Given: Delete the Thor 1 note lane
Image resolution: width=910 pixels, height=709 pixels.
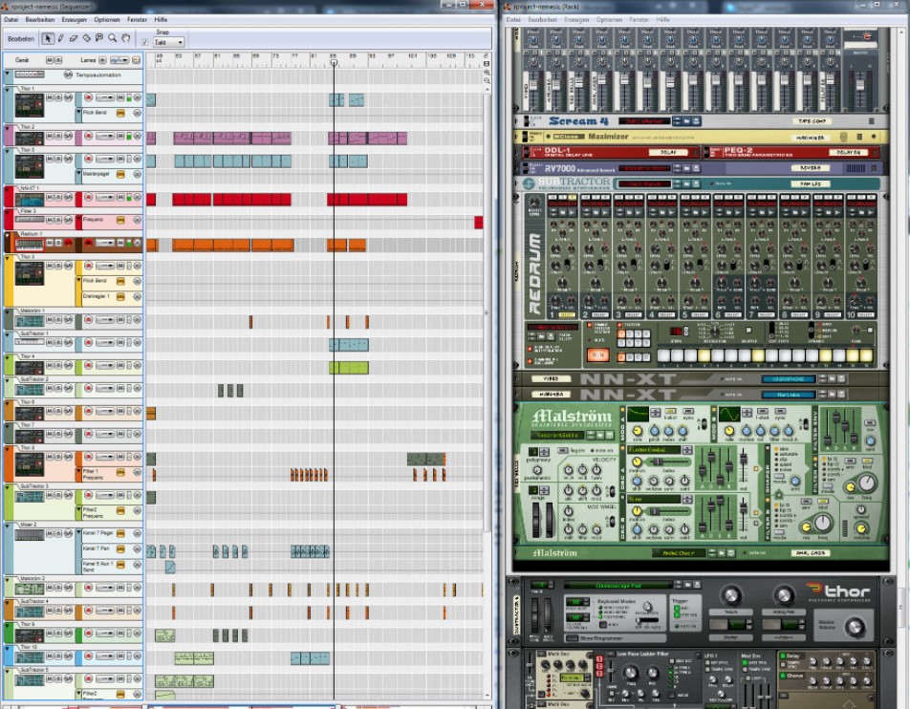Looking at the screenshot, I should click(138, 97).
